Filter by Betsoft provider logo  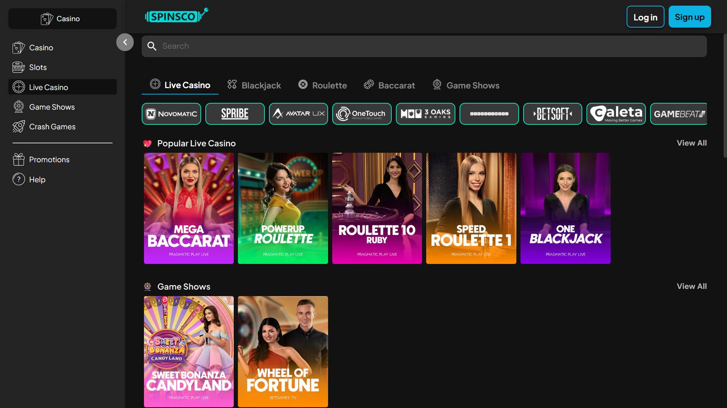(552, 114)
